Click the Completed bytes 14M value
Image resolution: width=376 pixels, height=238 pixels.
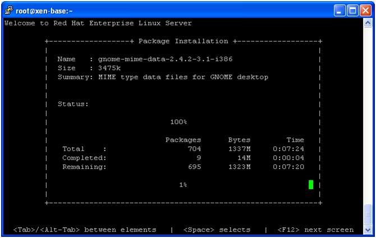click(244, 158)
